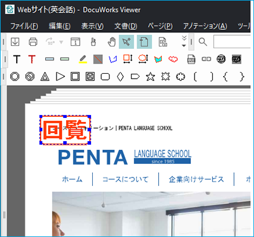The width and height of the screenshot is (254, 237).
Task: Select the double triangle shape stamp
Action: 45,76
